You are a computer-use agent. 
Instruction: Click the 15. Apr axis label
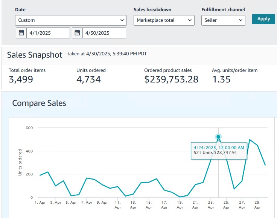click(x=149, y=205)
